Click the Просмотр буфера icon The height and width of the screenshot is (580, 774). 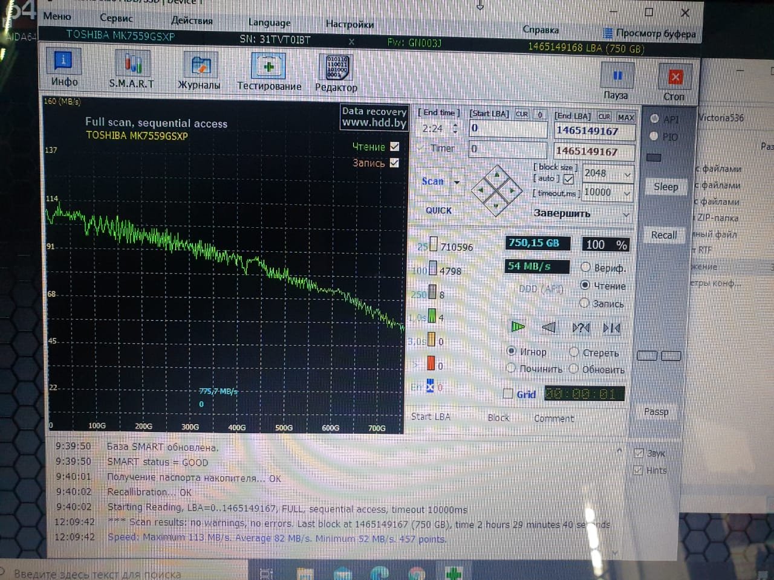point(608,33)
